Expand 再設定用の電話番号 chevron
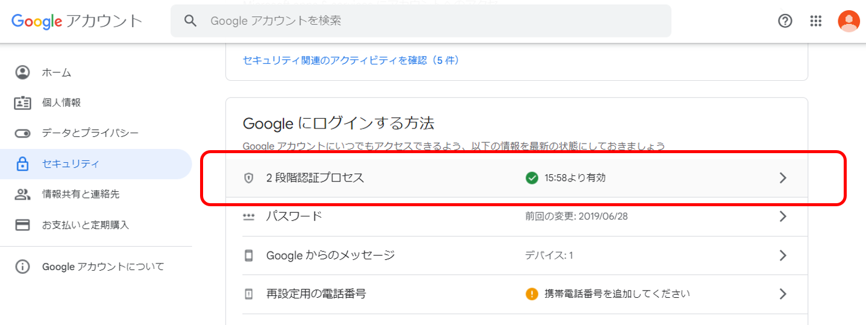 coord(783,294)
